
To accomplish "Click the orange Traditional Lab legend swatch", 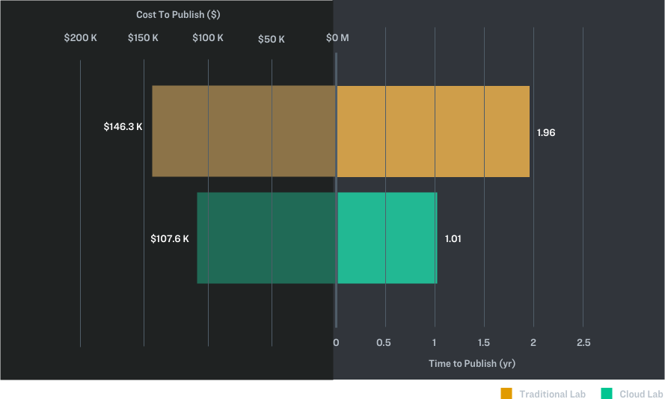I will click(x=506, y=394).
